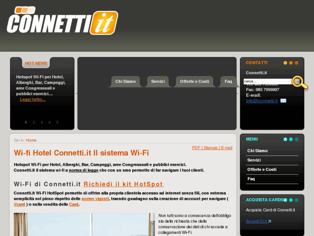
Task: Open the Vcard link
Action: 19,204
